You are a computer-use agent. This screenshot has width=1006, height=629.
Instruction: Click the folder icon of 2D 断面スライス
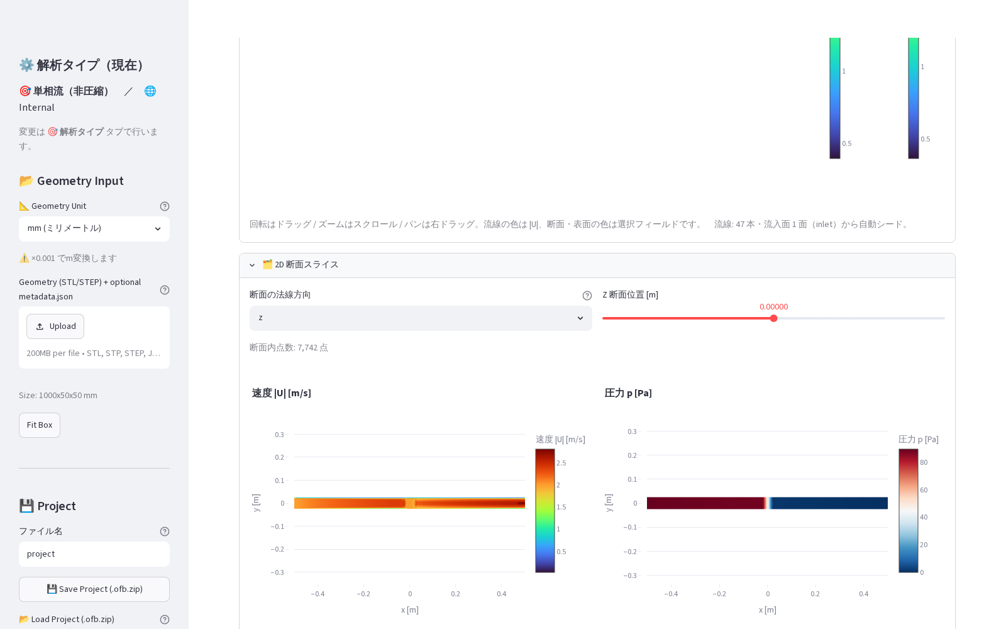click(267, 264)
